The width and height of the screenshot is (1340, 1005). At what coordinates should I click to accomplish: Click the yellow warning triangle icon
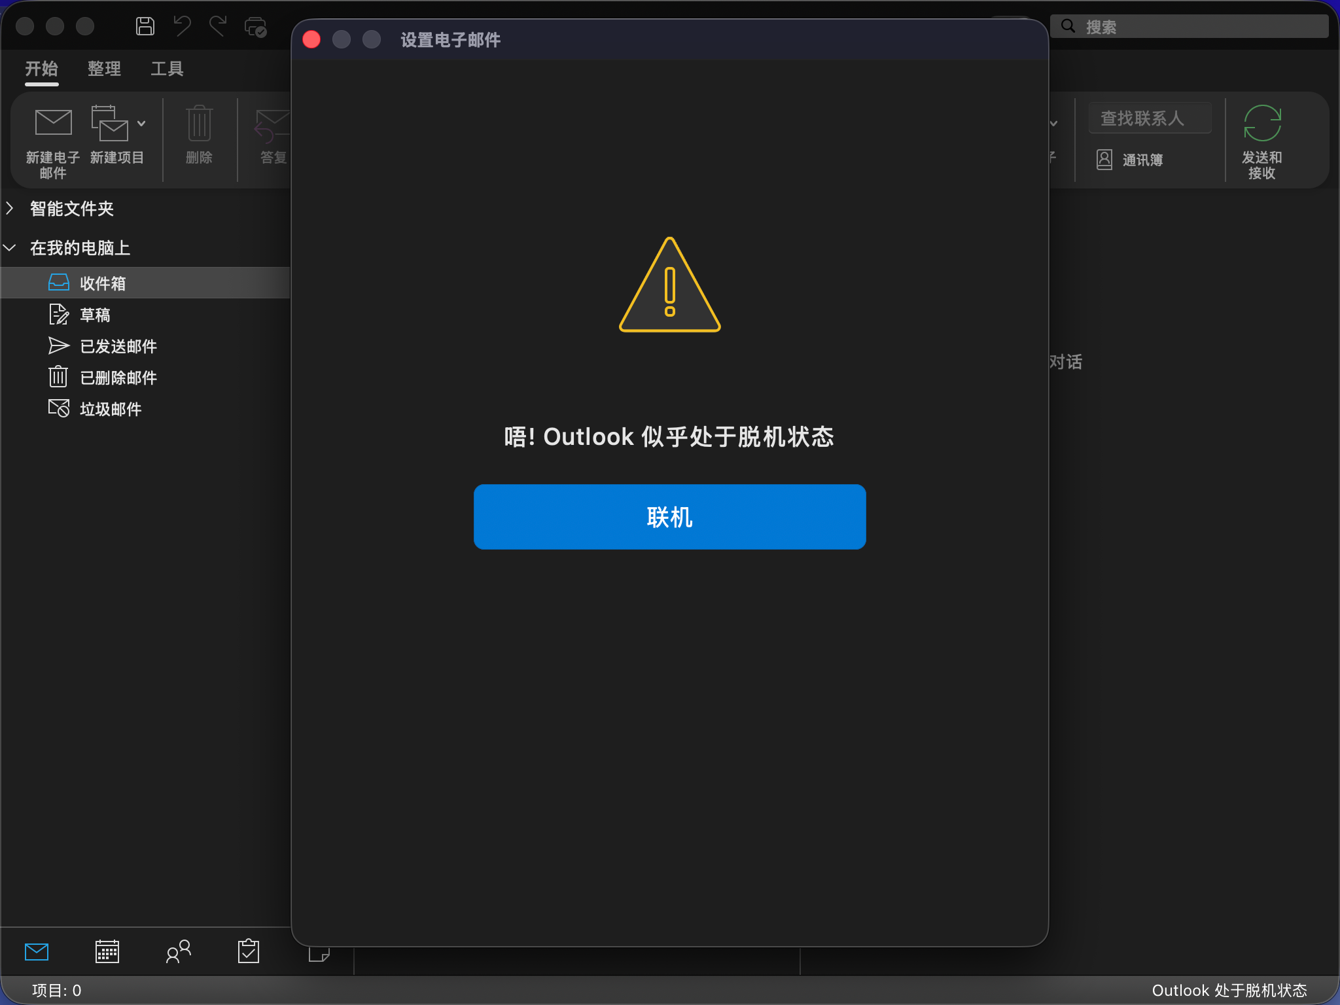point(670,285)
